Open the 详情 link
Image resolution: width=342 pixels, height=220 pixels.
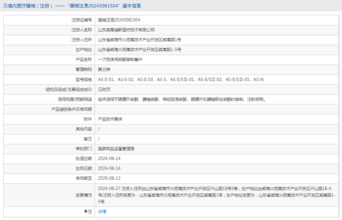click(102, 211)
